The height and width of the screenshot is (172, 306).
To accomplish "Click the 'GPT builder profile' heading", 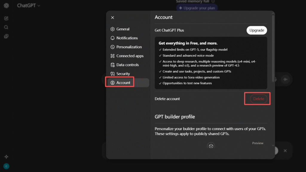I will coord(175,117).
